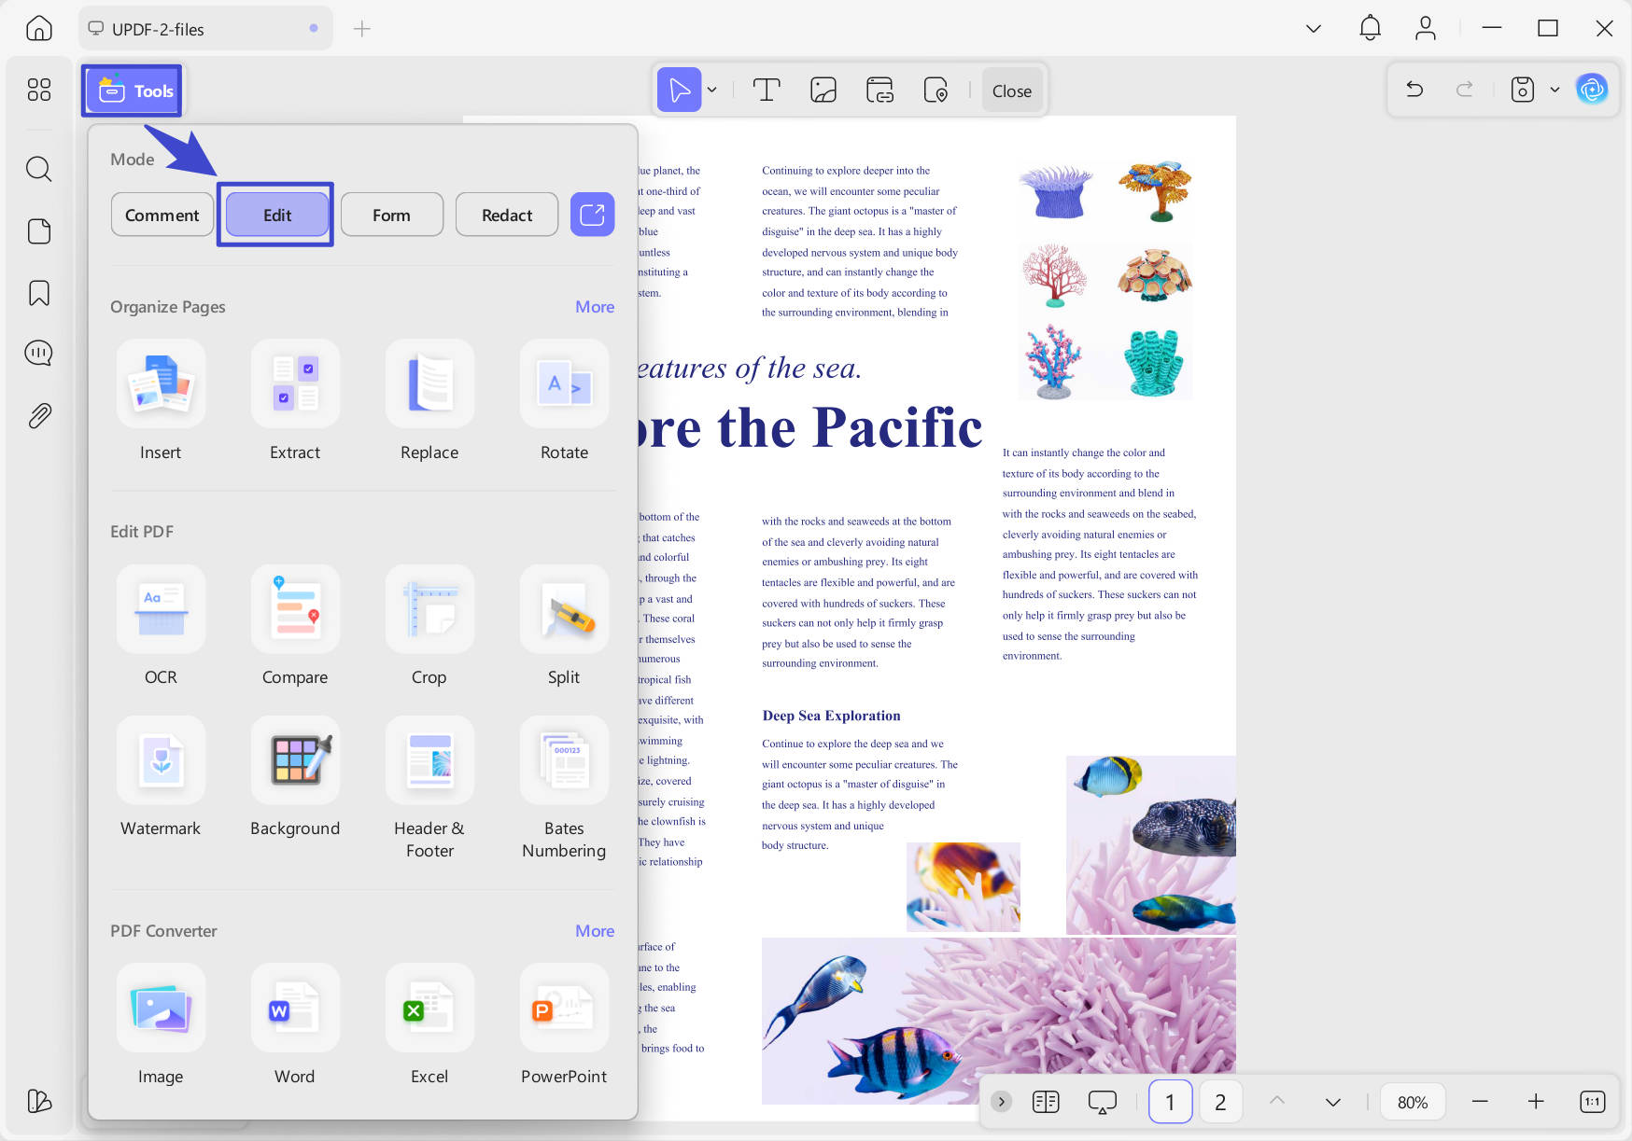Open the attachments paperclip icon
The image size is (1632, 1141).
tap(38, 415)
